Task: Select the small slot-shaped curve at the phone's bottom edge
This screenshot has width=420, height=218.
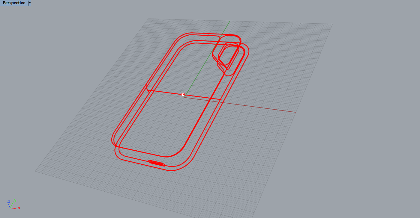Action: point(157,163)
